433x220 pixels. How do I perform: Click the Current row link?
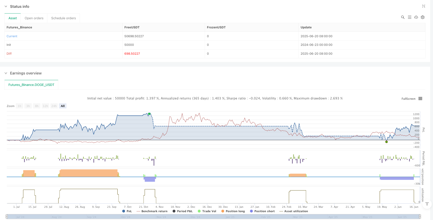tap(12, 36)
